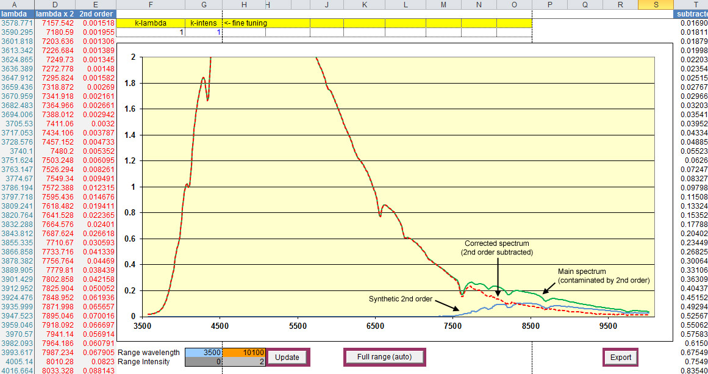Select 2nd order cell 0.02401
The width and height of the screenshot is (708, 374).
pos(96,224)
